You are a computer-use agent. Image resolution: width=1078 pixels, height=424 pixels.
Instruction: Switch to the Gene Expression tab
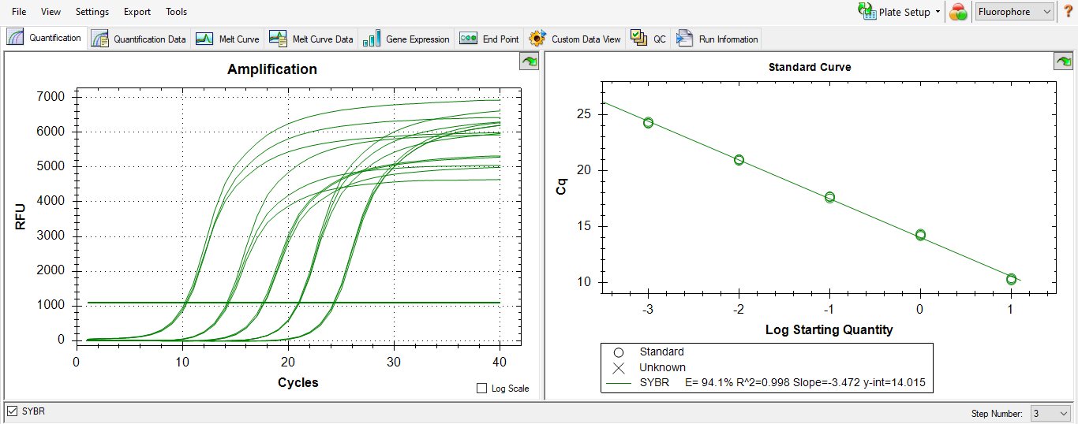tap(406, 39)
